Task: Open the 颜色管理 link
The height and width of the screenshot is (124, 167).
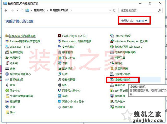Action: pyautogui.click(x=120, y=96)
